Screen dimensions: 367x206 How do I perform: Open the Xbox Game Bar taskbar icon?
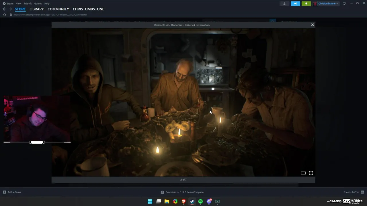(x=217, y=201)
